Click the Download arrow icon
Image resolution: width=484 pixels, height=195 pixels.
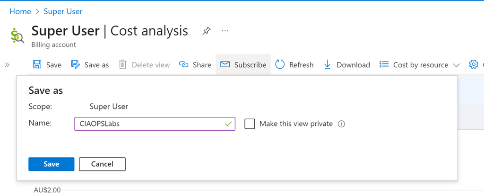[328, 65]
